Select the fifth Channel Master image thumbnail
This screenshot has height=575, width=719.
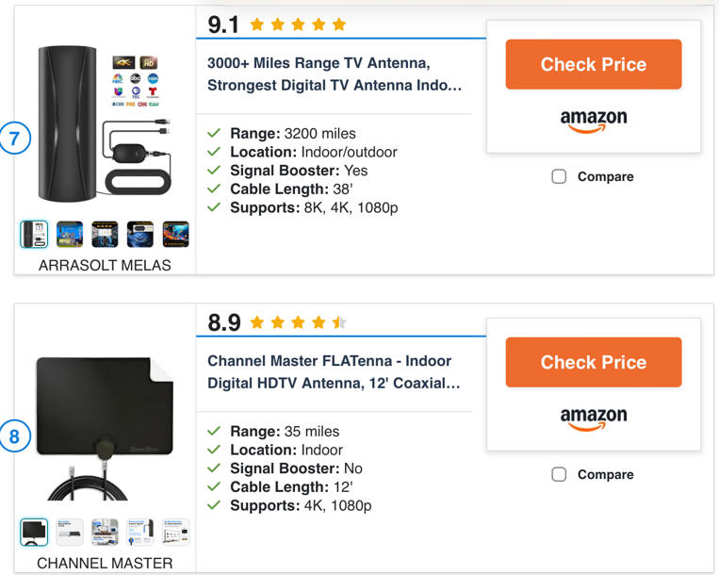[175, 532]
